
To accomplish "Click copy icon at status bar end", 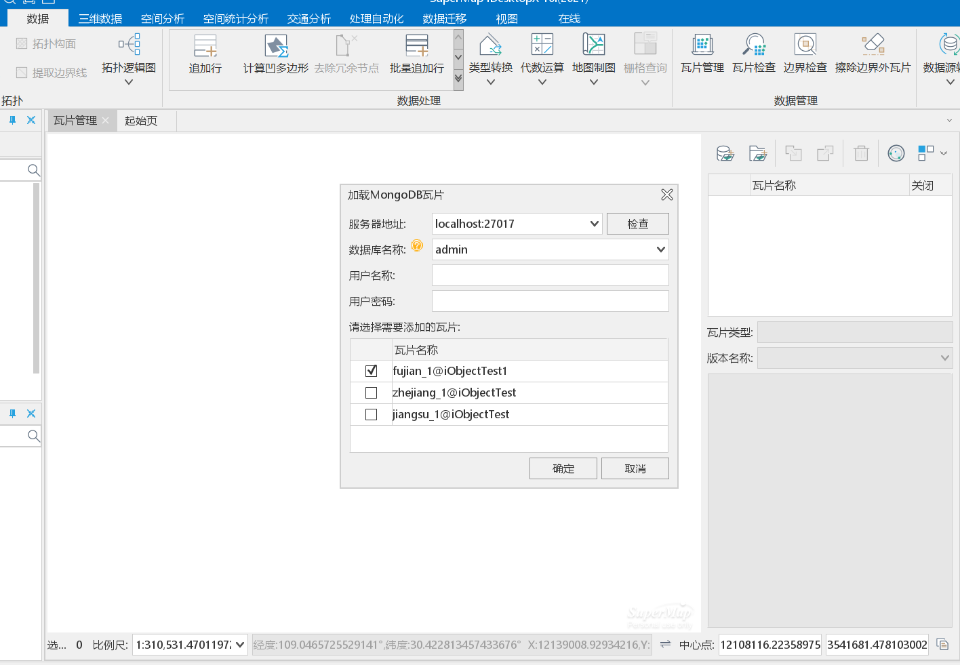I will point(942,644).
